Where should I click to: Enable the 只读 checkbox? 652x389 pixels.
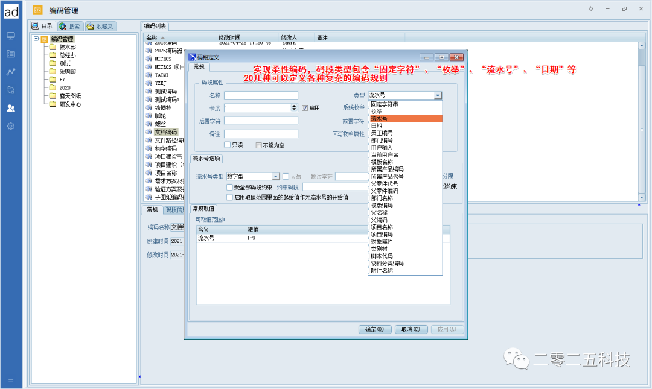(227, 145)
